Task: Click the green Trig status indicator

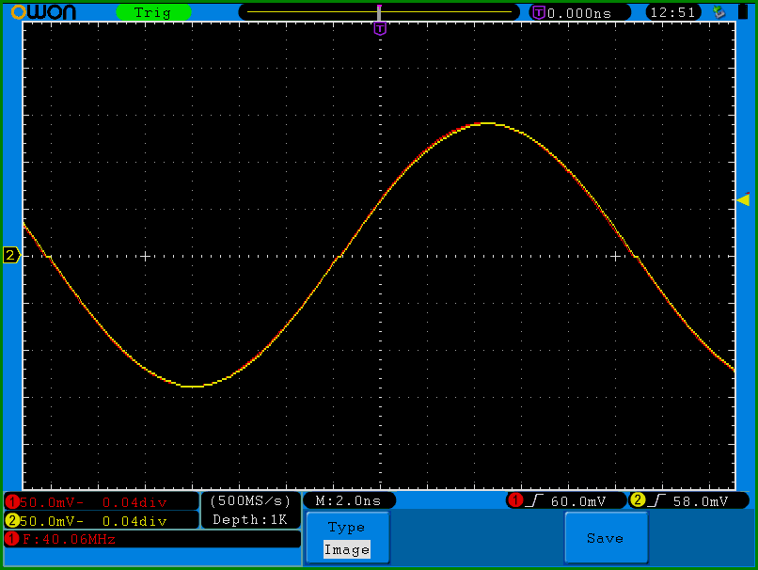Action: (153, 12)
